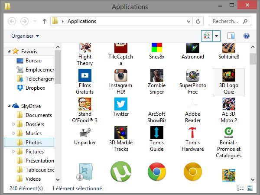The height and width of the screenshot is (195, 260).
Task: Click the ArcSoft ShowBiz label
Action: [157, 117]
